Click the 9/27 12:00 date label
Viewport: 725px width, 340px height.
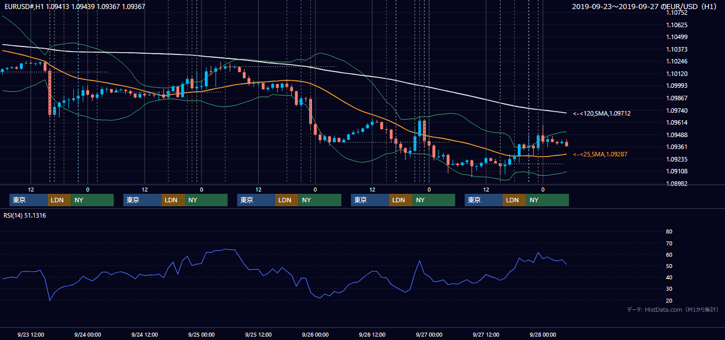(x=486, y=335)
